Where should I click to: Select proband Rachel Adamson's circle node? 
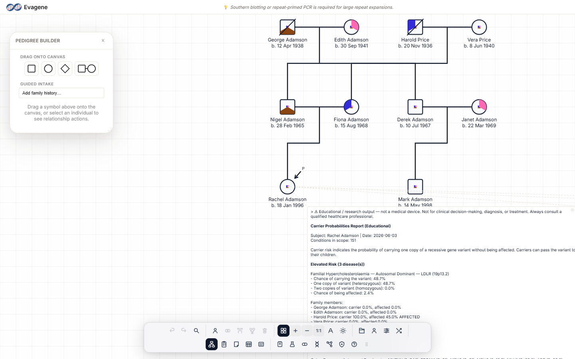click(x=287, y=187)
